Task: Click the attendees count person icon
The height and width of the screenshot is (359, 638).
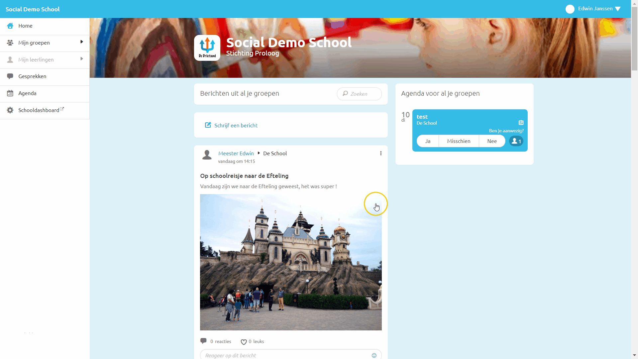Action: [x=516, y=141]
